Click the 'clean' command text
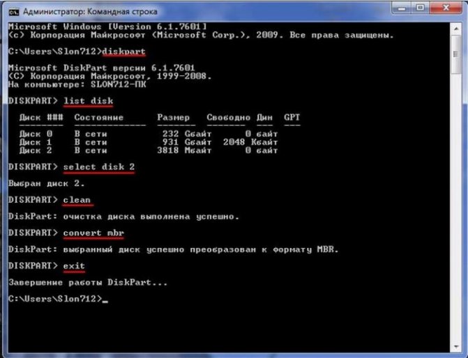This screenshot has width=468, height=358. [x=77, y=200]
